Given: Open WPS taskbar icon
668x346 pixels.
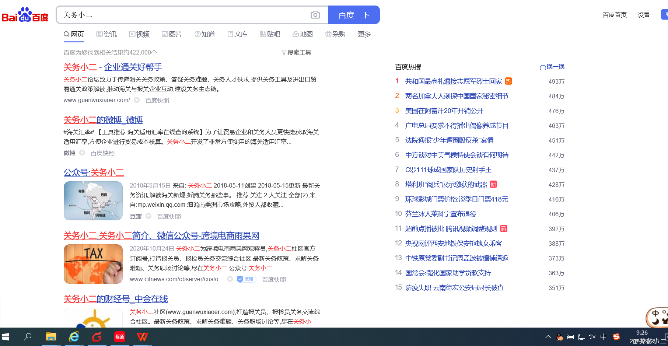Looking at the screenshot, I should [143, 337].
